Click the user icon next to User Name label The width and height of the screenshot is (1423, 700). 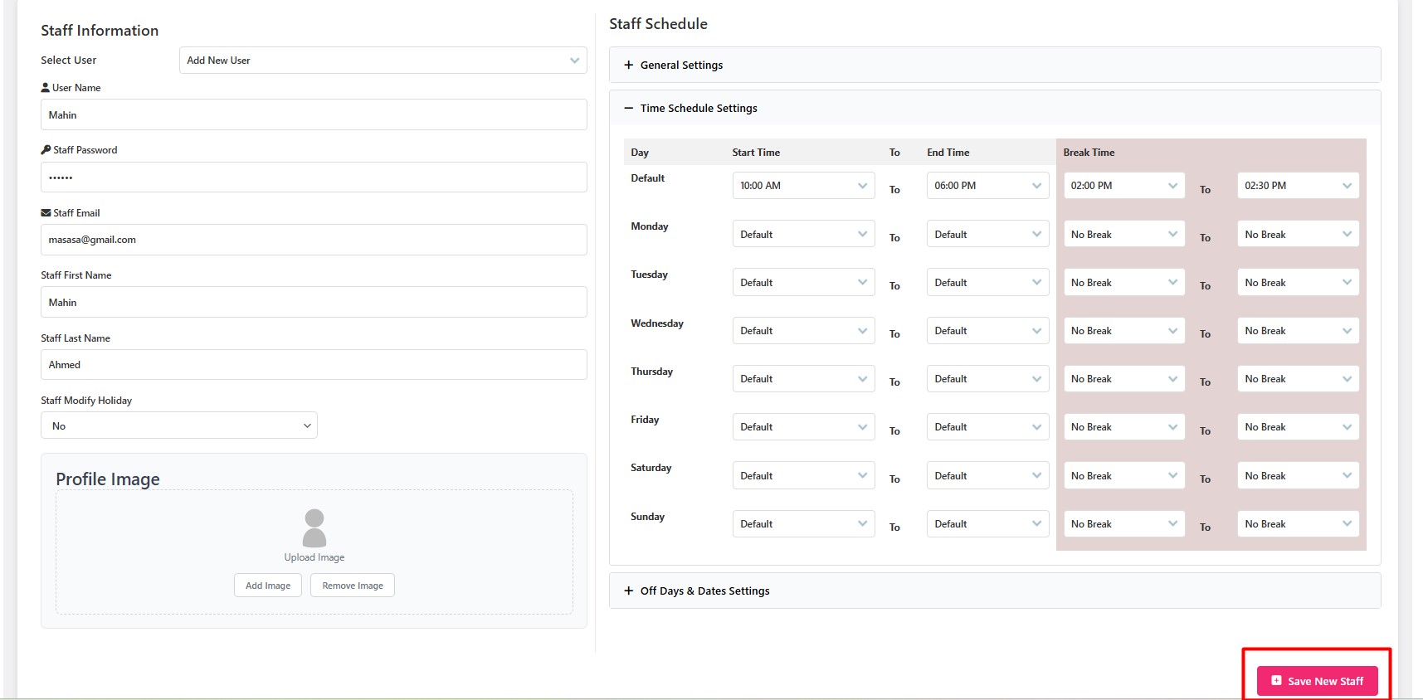(x=46, y=88)
